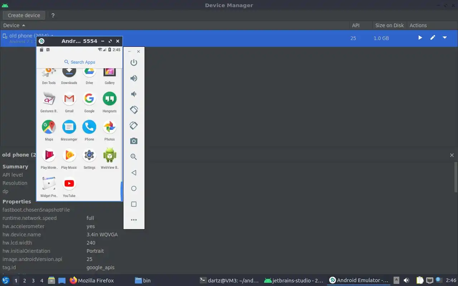Open old phone actions dropdown arrow
458x286 pixels.
(445, 38)
